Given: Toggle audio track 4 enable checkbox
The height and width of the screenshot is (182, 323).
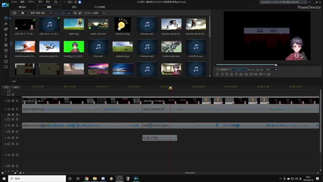Looking at the screenshot, I should pyautogui.click(x=13, y=155).
